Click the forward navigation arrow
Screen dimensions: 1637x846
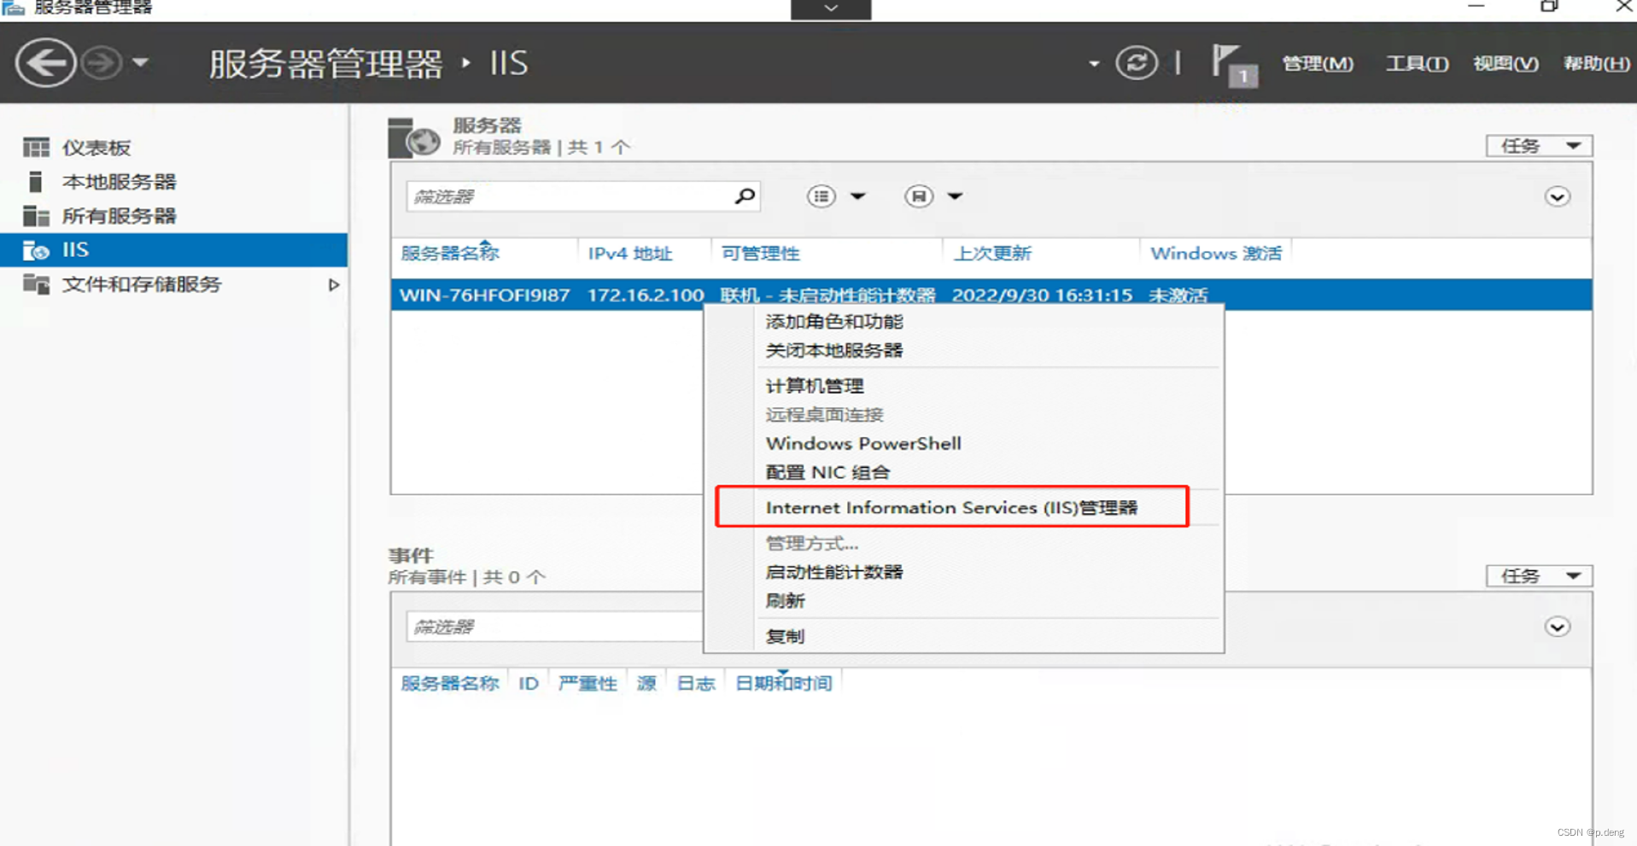pyautogui.click(x=102, y=62)
